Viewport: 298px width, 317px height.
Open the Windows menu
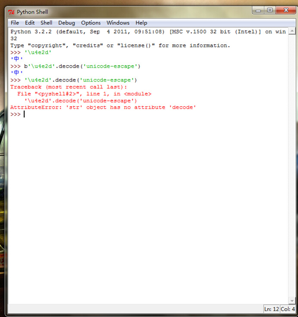[118, 23]
